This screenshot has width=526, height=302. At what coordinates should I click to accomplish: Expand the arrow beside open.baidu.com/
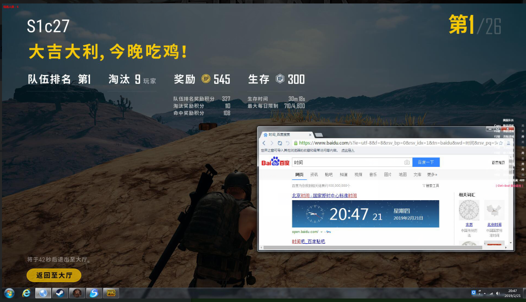point(321,232)
